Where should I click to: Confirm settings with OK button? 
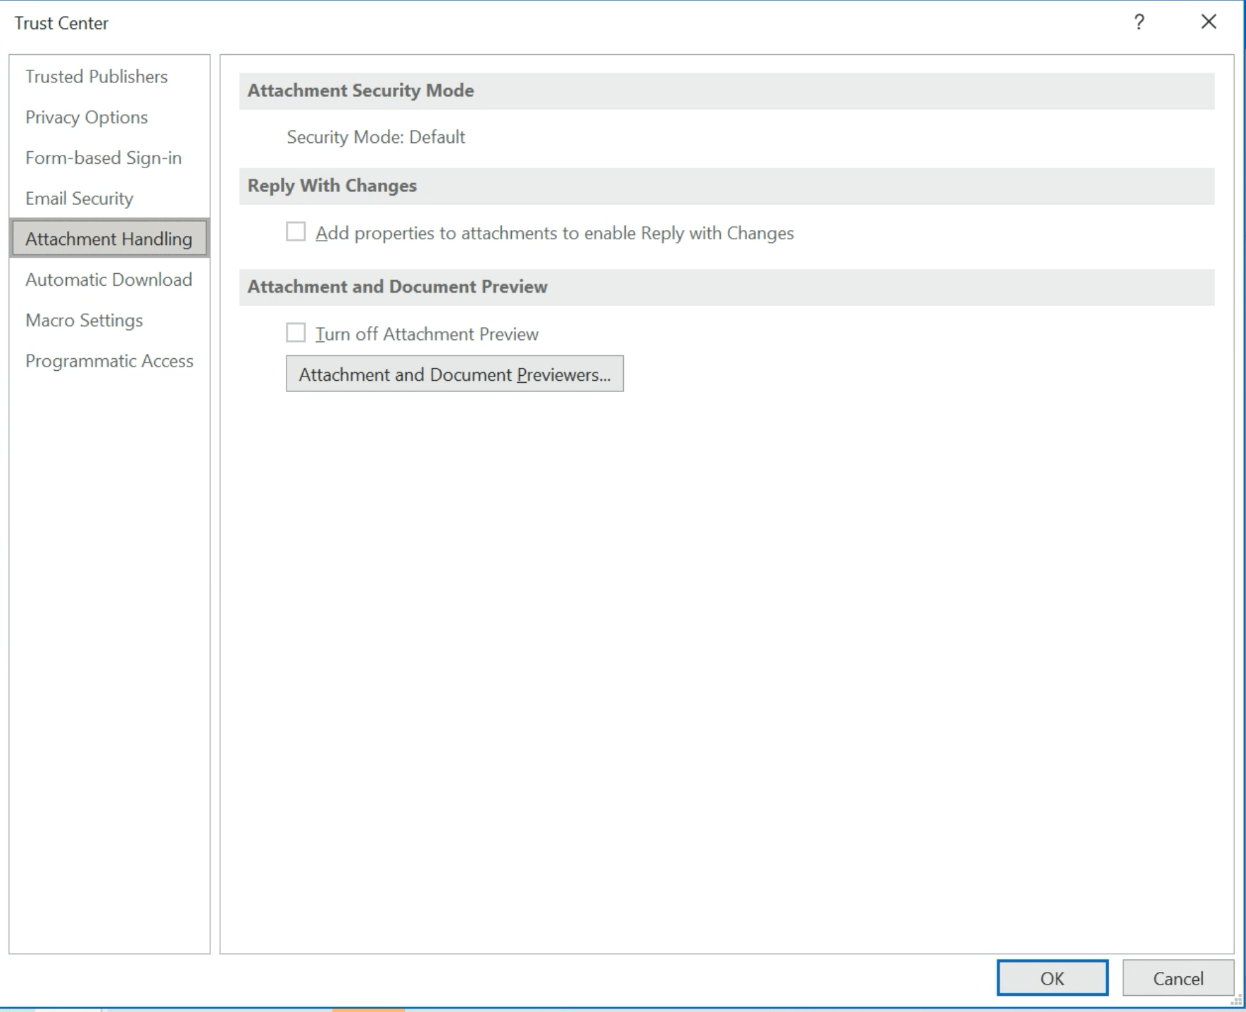pos(1052,978)
